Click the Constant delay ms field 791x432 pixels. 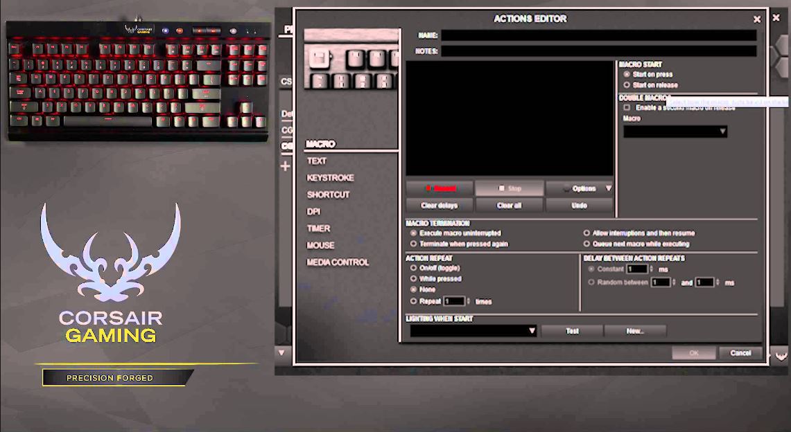[636, 269]
